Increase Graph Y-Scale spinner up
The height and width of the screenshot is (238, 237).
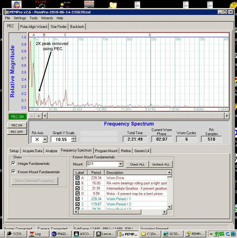coord(74,138)
